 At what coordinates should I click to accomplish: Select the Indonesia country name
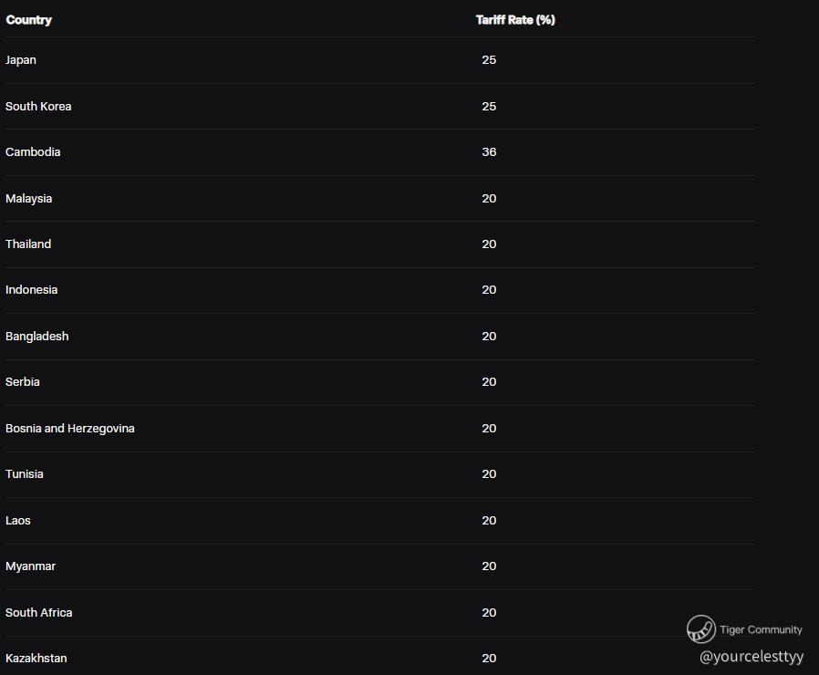[x=31, y=290]
